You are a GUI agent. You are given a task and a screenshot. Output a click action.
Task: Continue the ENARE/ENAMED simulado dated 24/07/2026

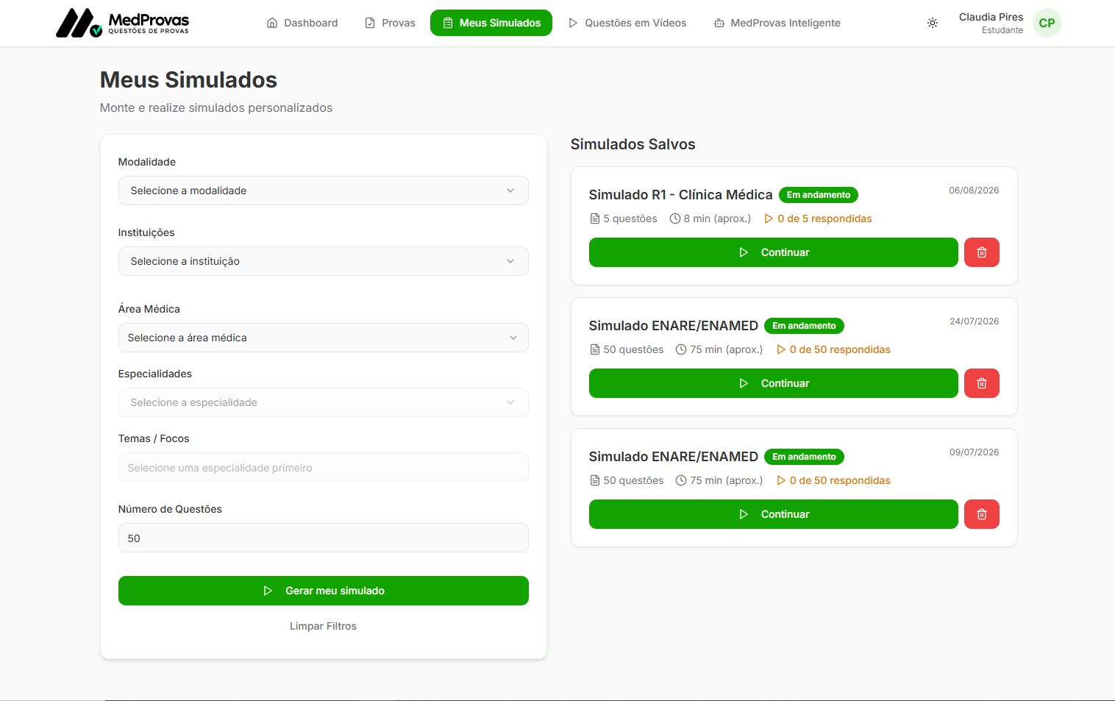(x=774, y=383)
